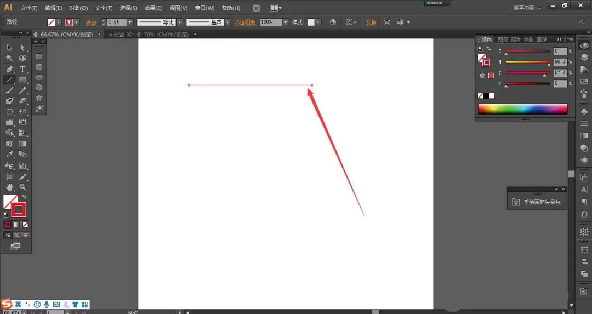This screenshot has width=592, height=314.
Task: Open the stroke weight dropdown
Action: click(130, 22)
